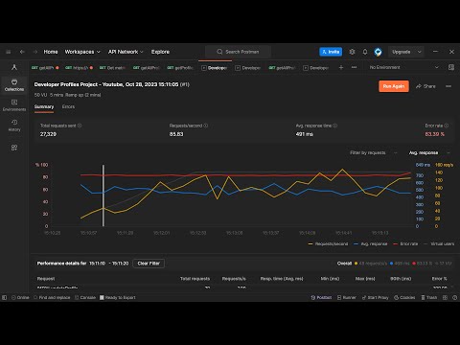The width and height of the screenshot is (460, 345).
Task: Share the performance run
Action: (425, 86)
